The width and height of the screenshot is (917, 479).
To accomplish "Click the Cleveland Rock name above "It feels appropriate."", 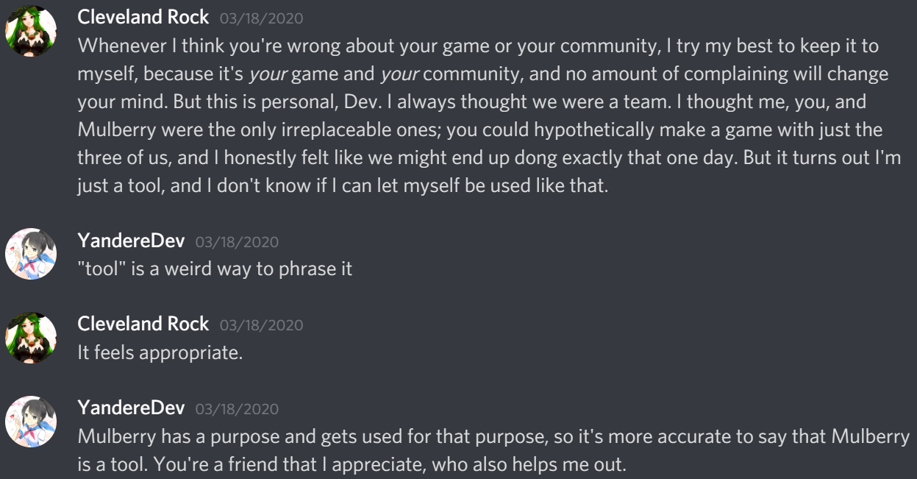I will (143, 324).
